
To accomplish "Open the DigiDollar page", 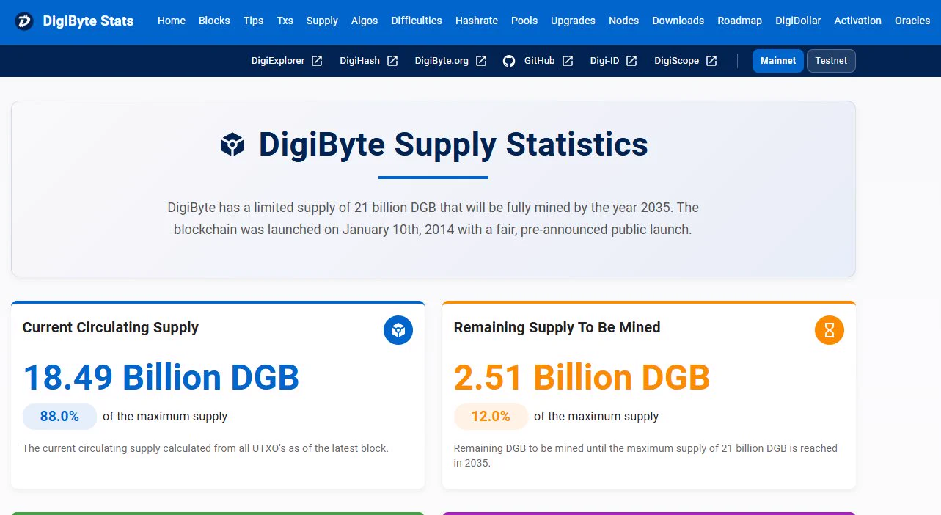I will (798, 21).
